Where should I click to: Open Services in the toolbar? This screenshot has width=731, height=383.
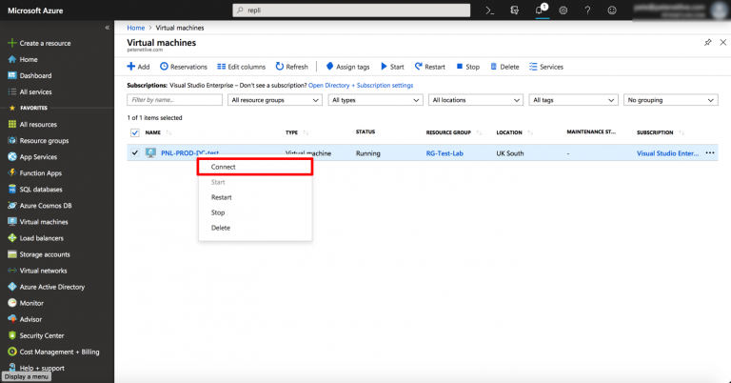click(x=546, y=67)
